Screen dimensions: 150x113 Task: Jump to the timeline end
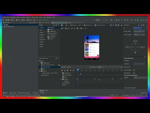[x=71, y=70]
